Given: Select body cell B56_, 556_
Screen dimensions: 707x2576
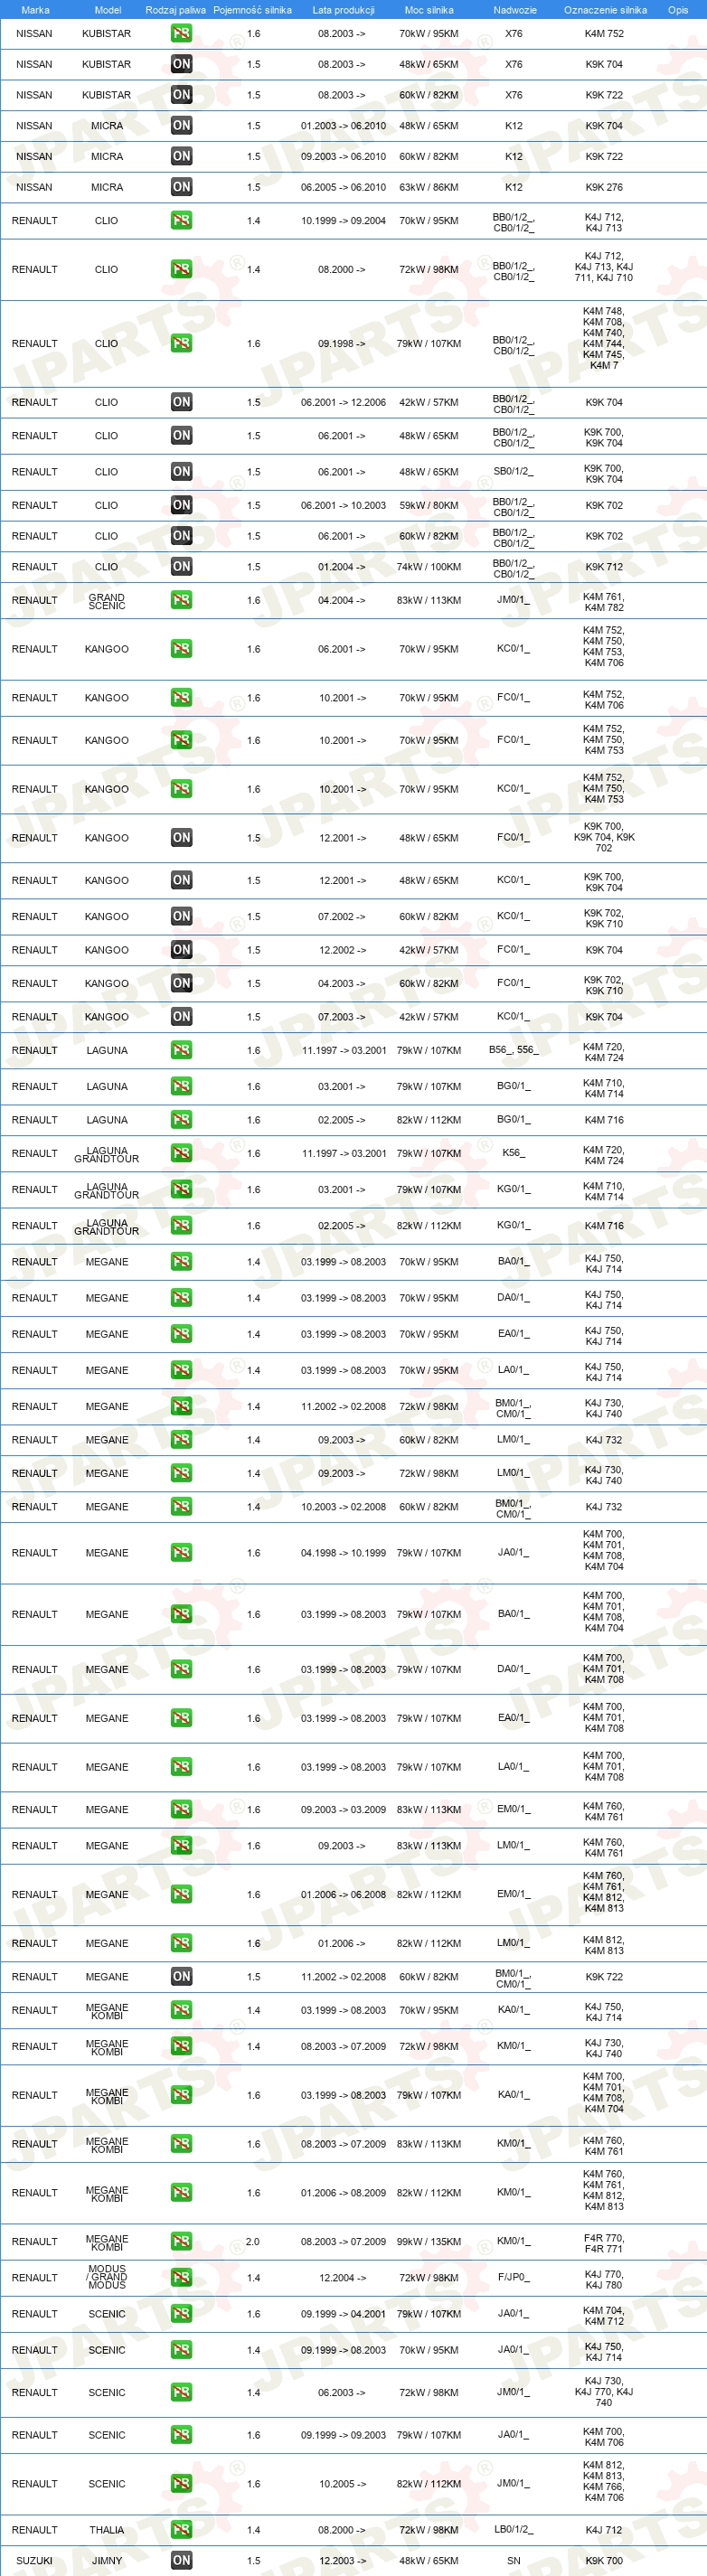Looking at the screenshot, I should [x=514, y=1050].
